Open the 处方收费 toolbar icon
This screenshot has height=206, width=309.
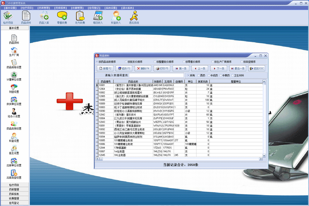(80, 17)
